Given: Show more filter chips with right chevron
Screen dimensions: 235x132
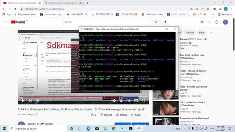Looking at the screenshot, I should (x=211, y=33).
